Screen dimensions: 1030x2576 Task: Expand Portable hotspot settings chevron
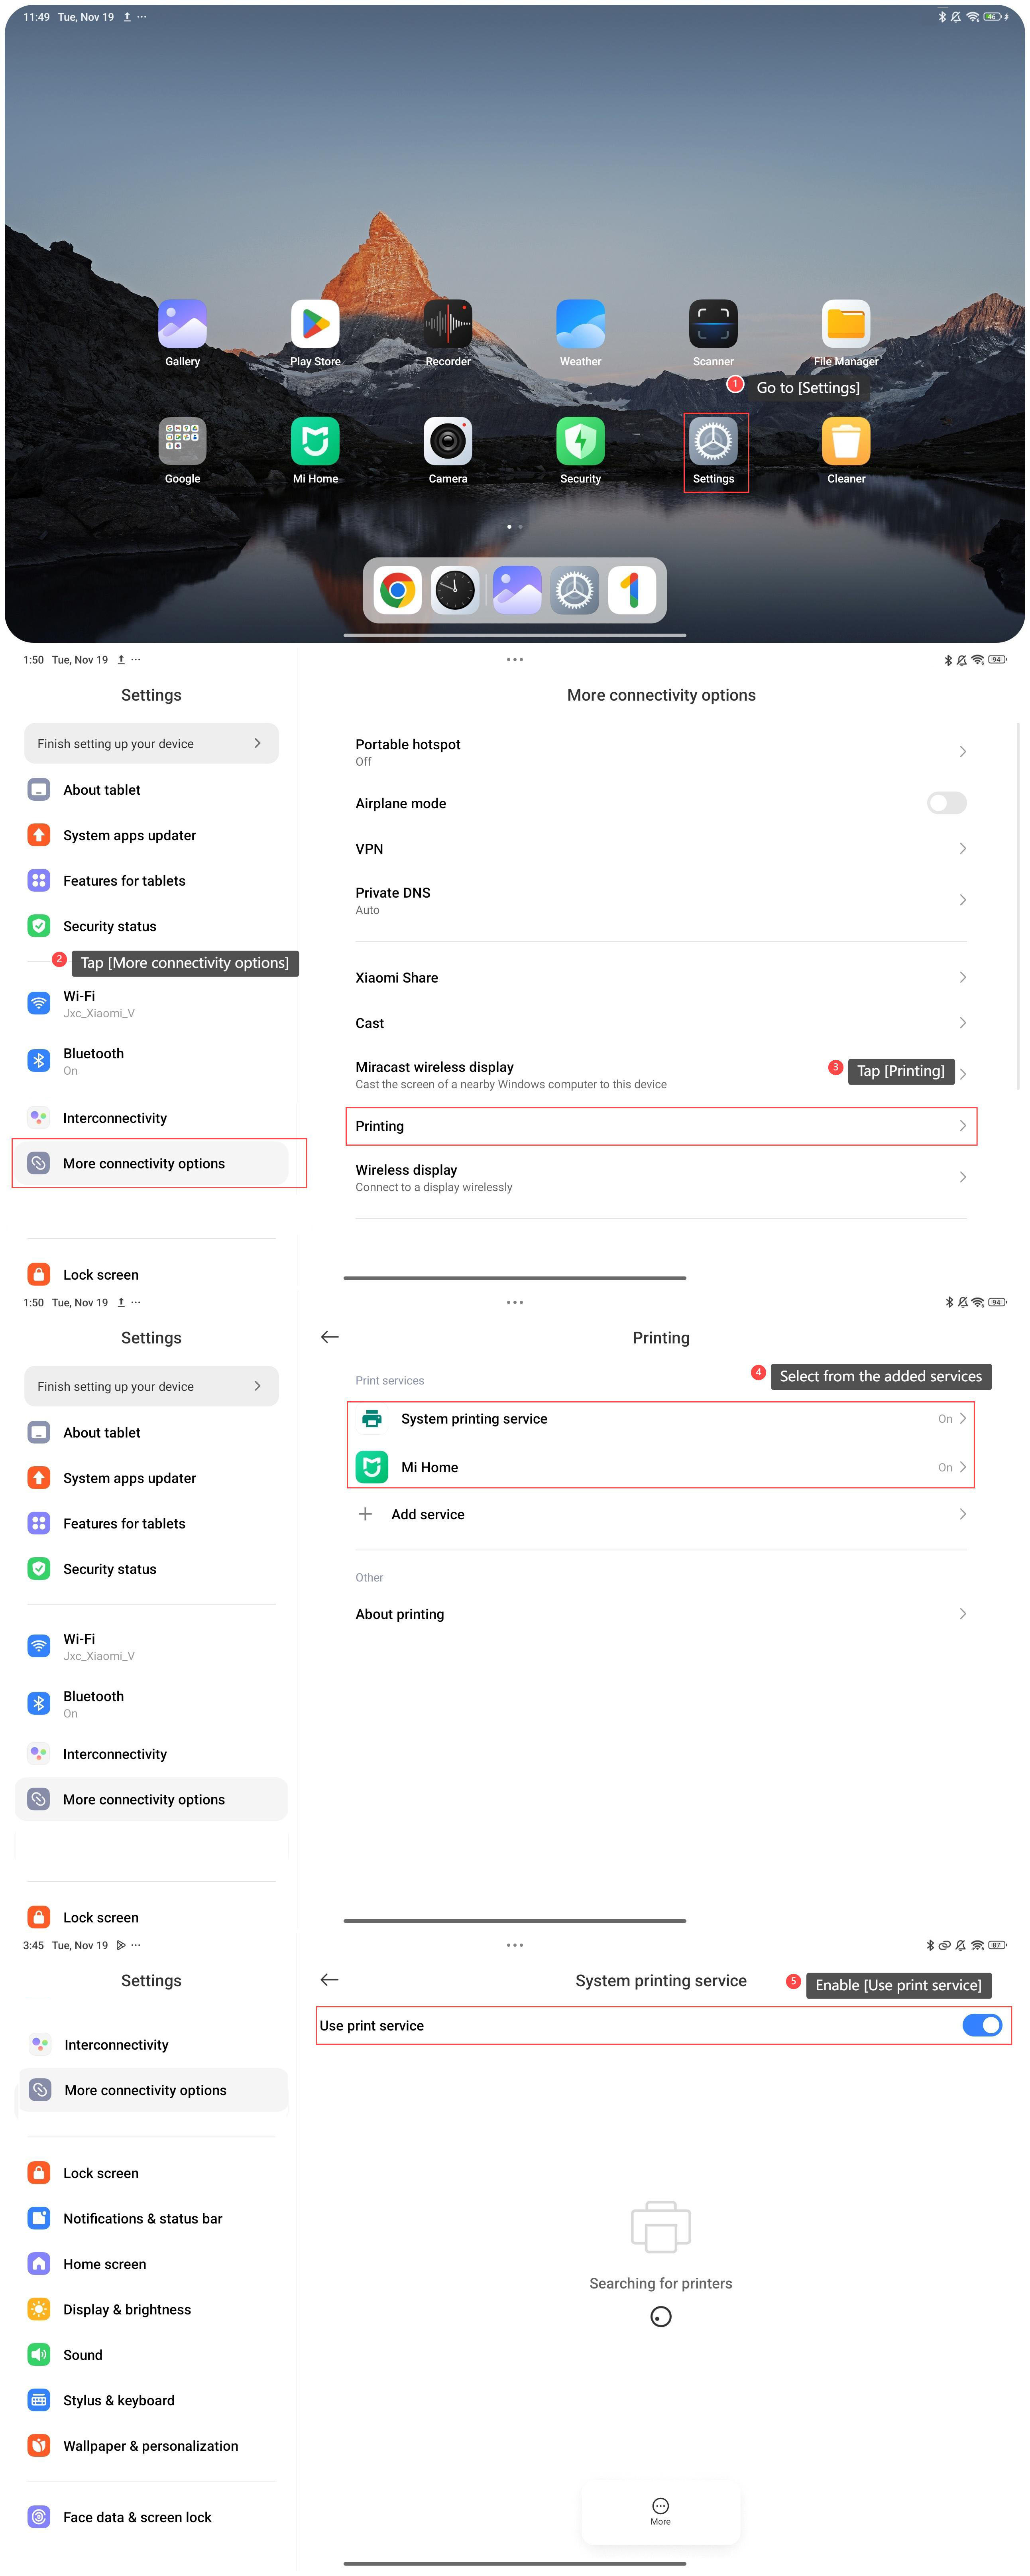[x=962, y=751]
